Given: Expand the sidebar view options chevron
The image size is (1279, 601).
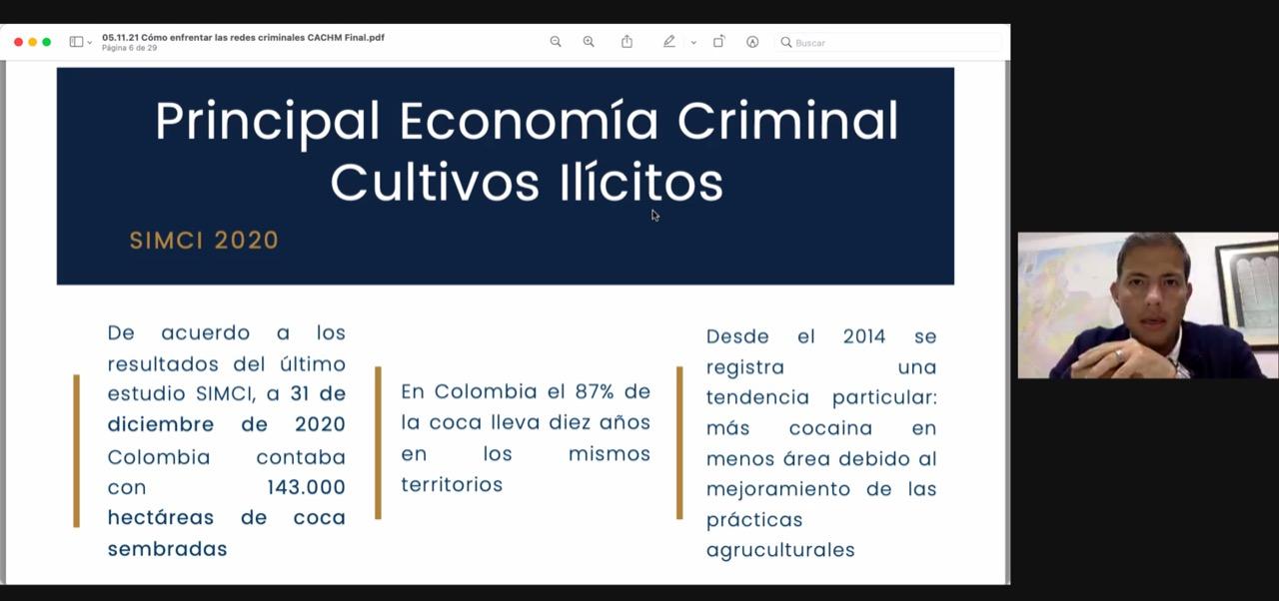Looking at the screenshot, I should 90,43.
